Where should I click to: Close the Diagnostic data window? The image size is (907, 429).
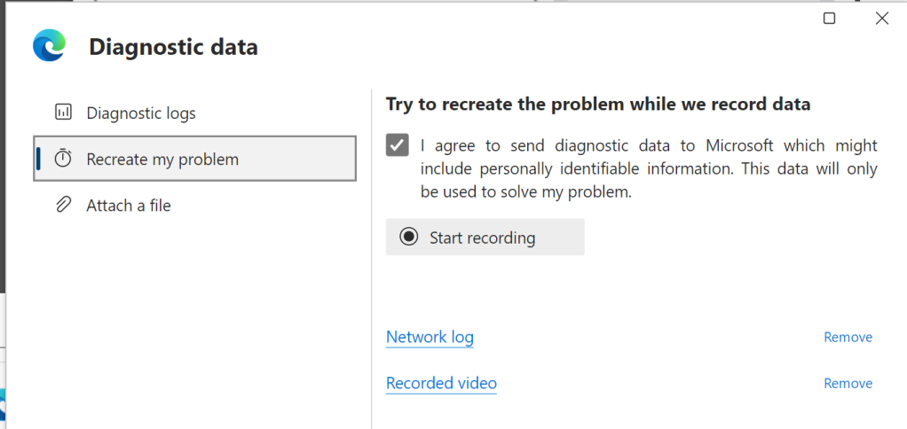(881, 19)
